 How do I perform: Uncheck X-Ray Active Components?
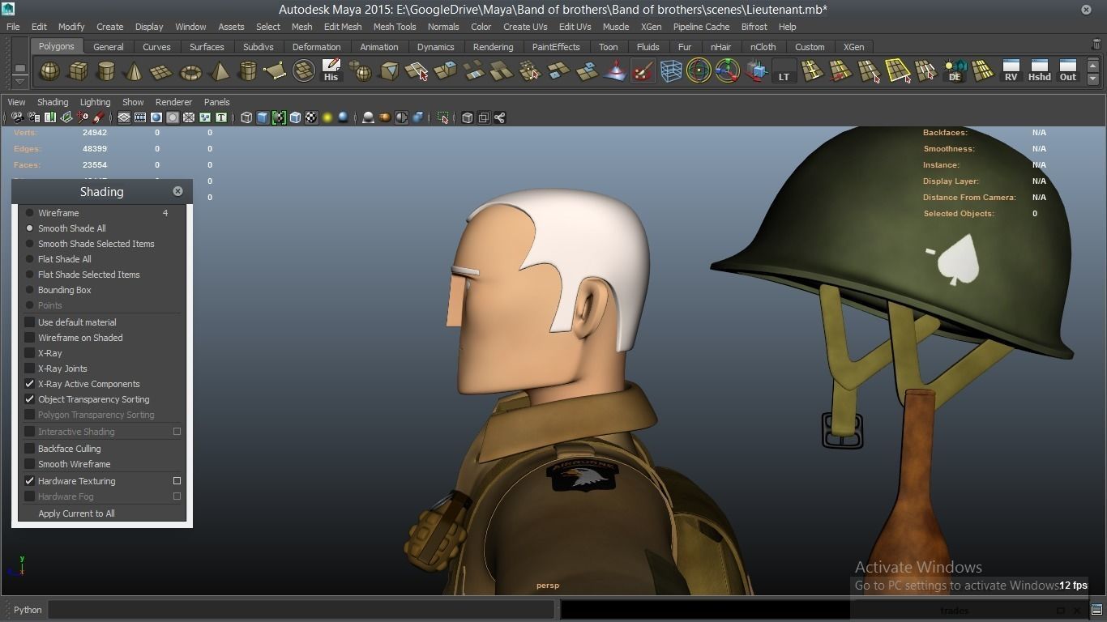point(30,384)
